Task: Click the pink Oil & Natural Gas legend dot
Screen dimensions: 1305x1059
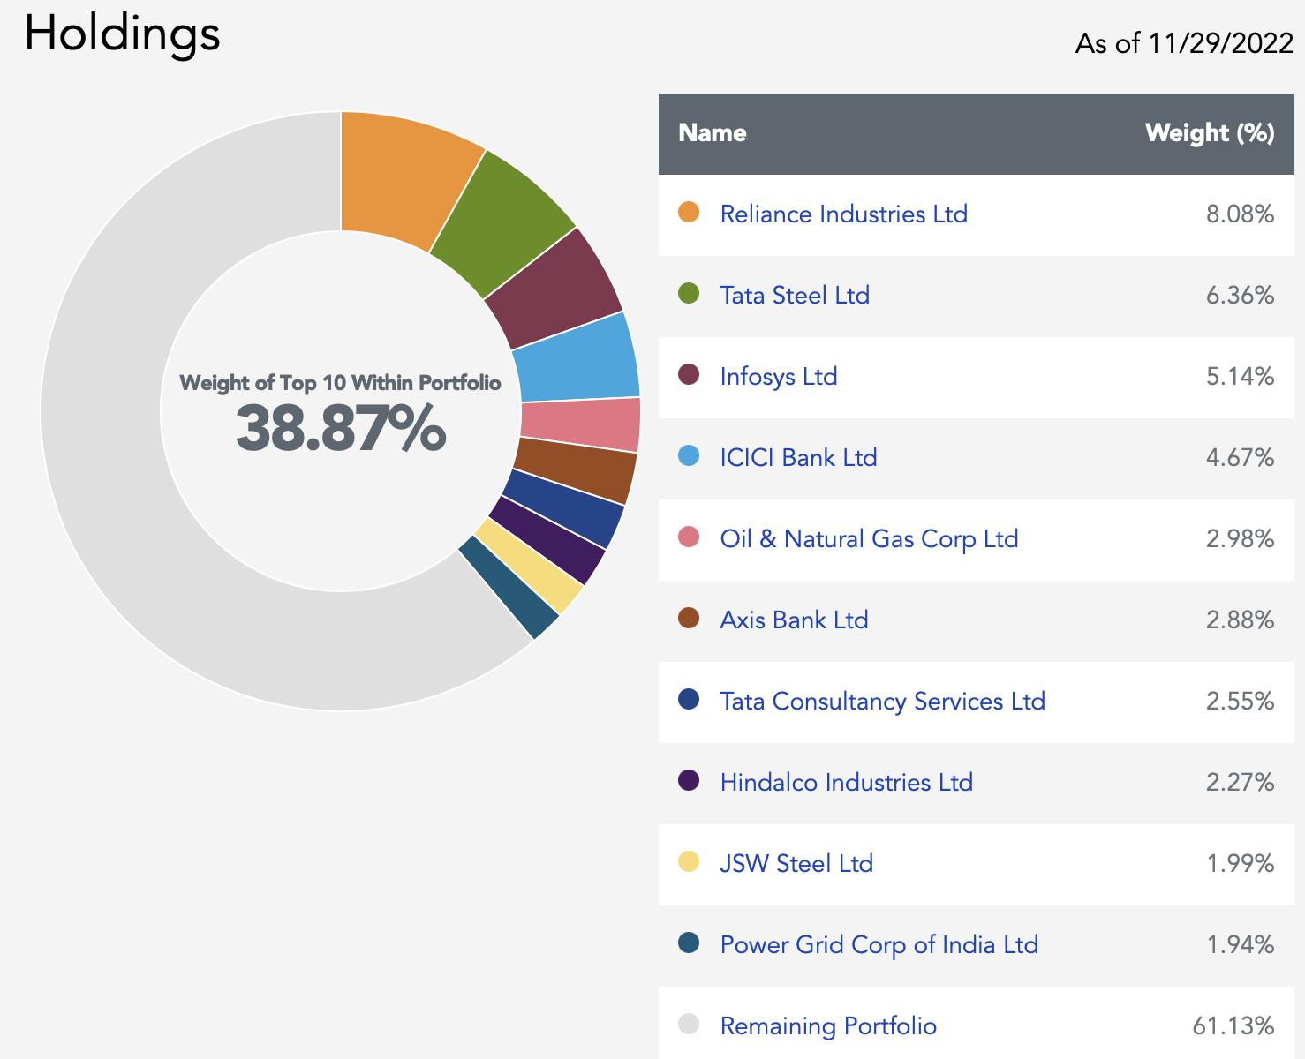Action: coord(689,537)
